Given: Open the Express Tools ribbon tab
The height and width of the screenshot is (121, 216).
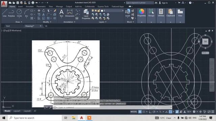Looking at the screenshot, I should coord(103,6).
